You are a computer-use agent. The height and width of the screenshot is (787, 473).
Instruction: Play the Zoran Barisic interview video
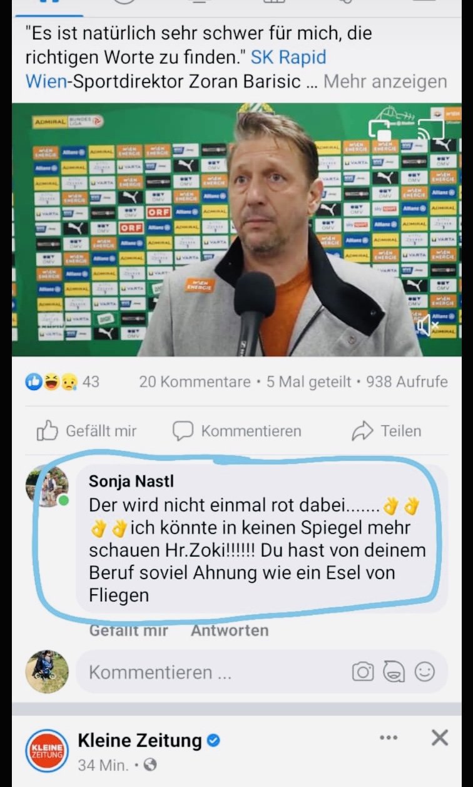[x=236, y=230]
